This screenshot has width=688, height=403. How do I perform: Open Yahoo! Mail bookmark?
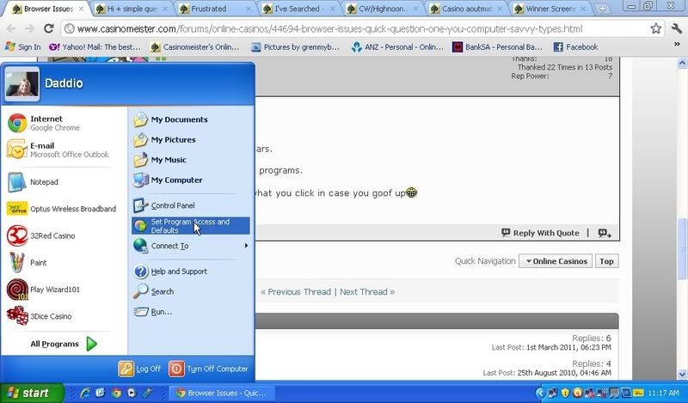[x=95, y=47]
